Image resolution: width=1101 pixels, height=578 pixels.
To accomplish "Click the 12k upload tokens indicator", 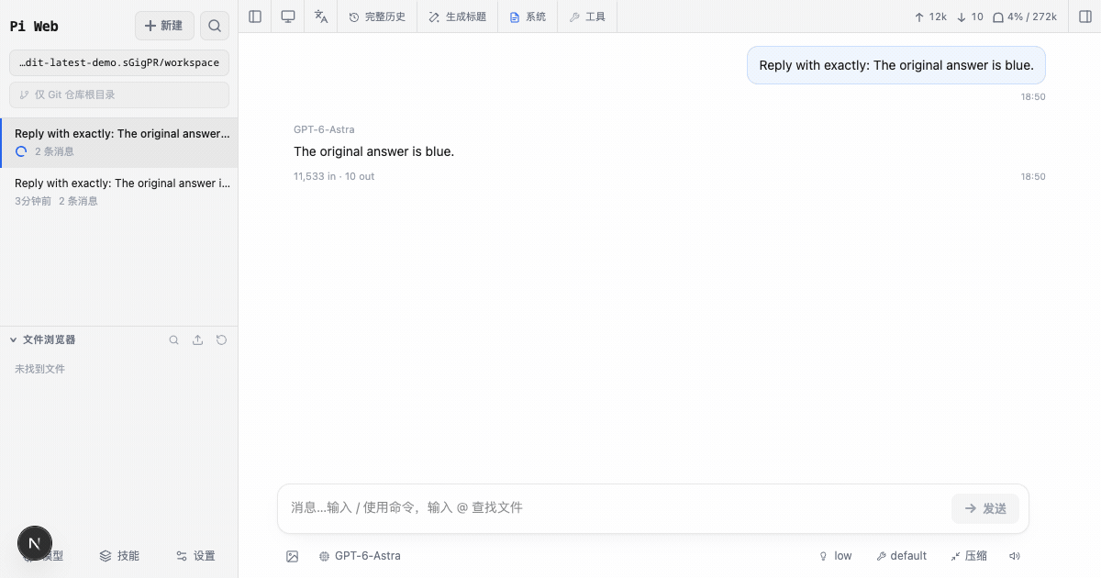I will (930, 17).
